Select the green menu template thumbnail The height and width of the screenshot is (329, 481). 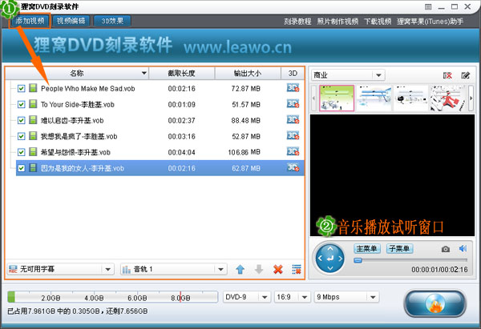pyautogui.click(x=337, y=98)
